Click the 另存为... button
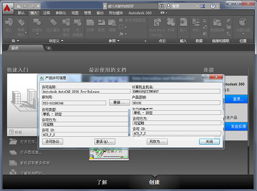The image size is (257, 191). [157, 141]
